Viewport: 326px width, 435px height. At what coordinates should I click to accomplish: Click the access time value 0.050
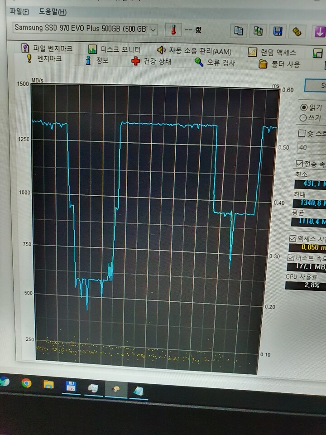click(x=307, y=247)
